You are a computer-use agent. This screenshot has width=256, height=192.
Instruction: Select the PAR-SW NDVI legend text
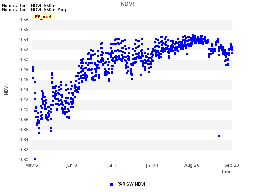coord(131,184)
